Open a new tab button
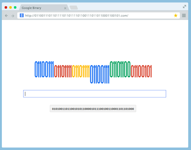The height and width of the screenshot is (150, 191). [x=74, y=7]
